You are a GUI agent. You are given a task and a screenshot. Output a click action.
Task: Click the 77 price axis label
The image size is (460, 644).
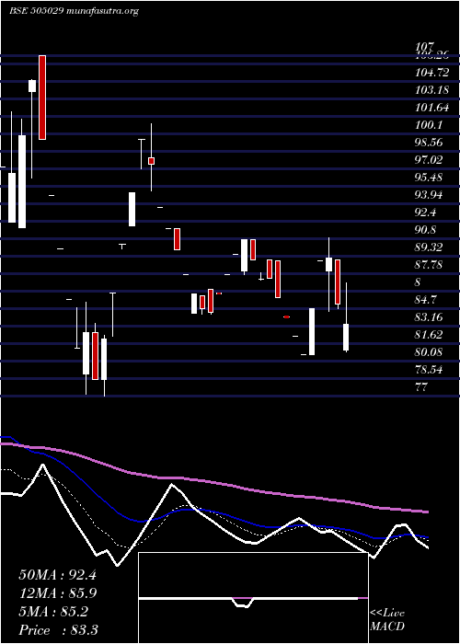click(421, 387)
